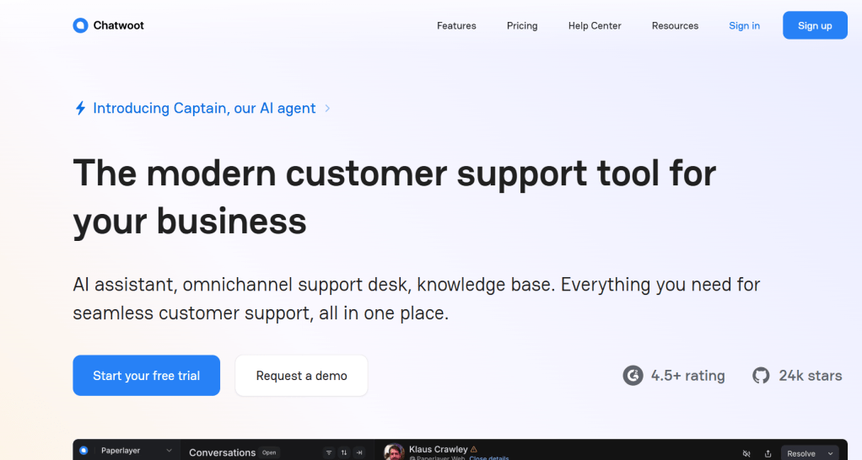Viewport: 862px width, 460px height.
Task: Open the Features menu item
Action: (456, 25)
